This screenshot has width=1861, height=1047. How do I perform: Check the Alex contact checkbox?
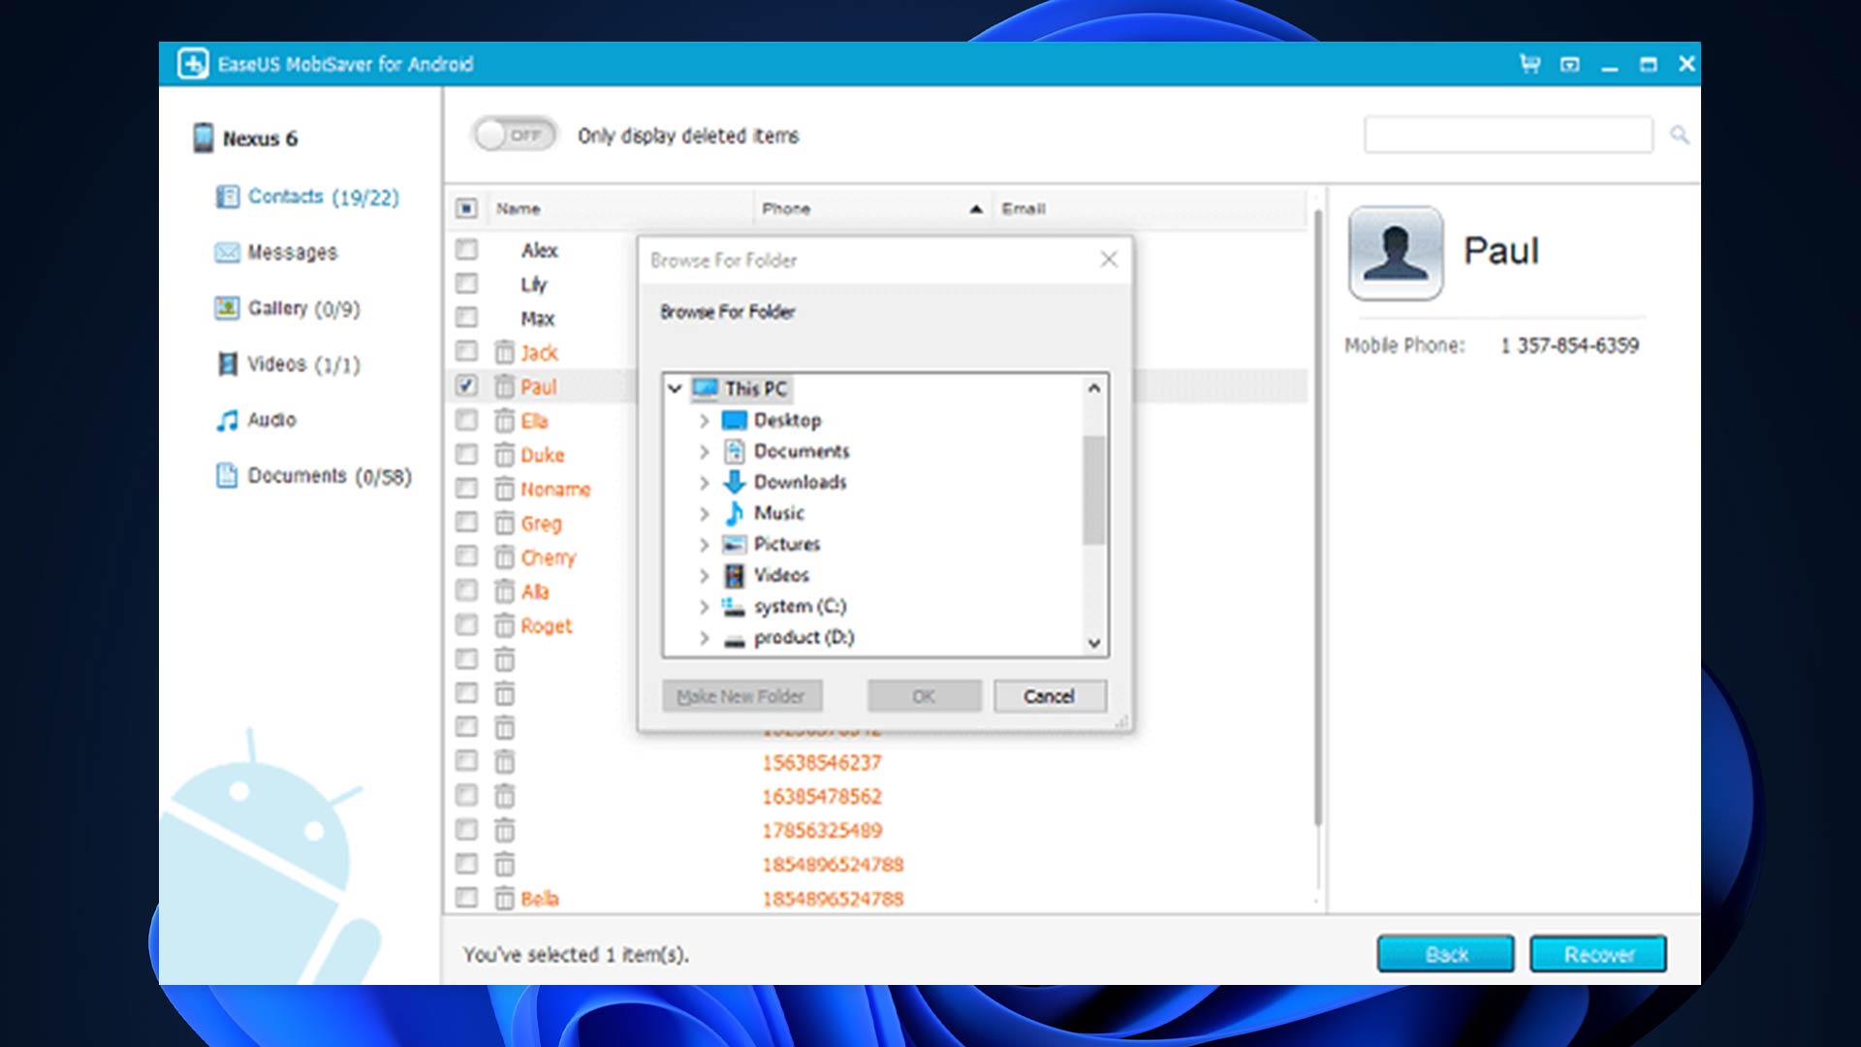pyautogui.click(x=466, y=250)
